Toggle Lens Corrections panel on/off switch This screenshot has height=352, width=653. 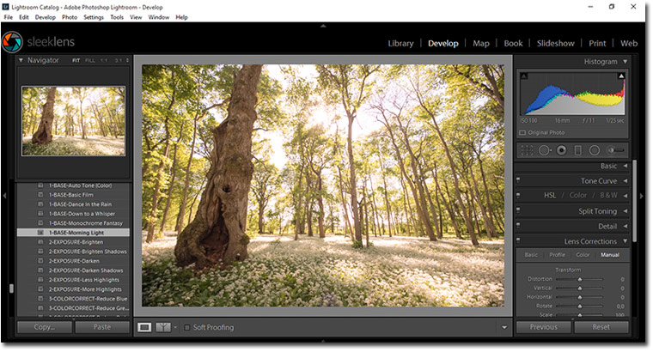point(518,240)
